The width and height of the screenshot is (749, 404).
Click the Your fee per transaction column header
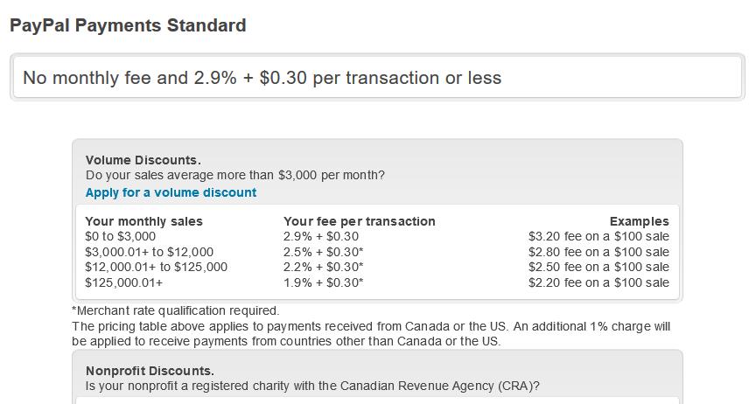(x=360, y=221)
